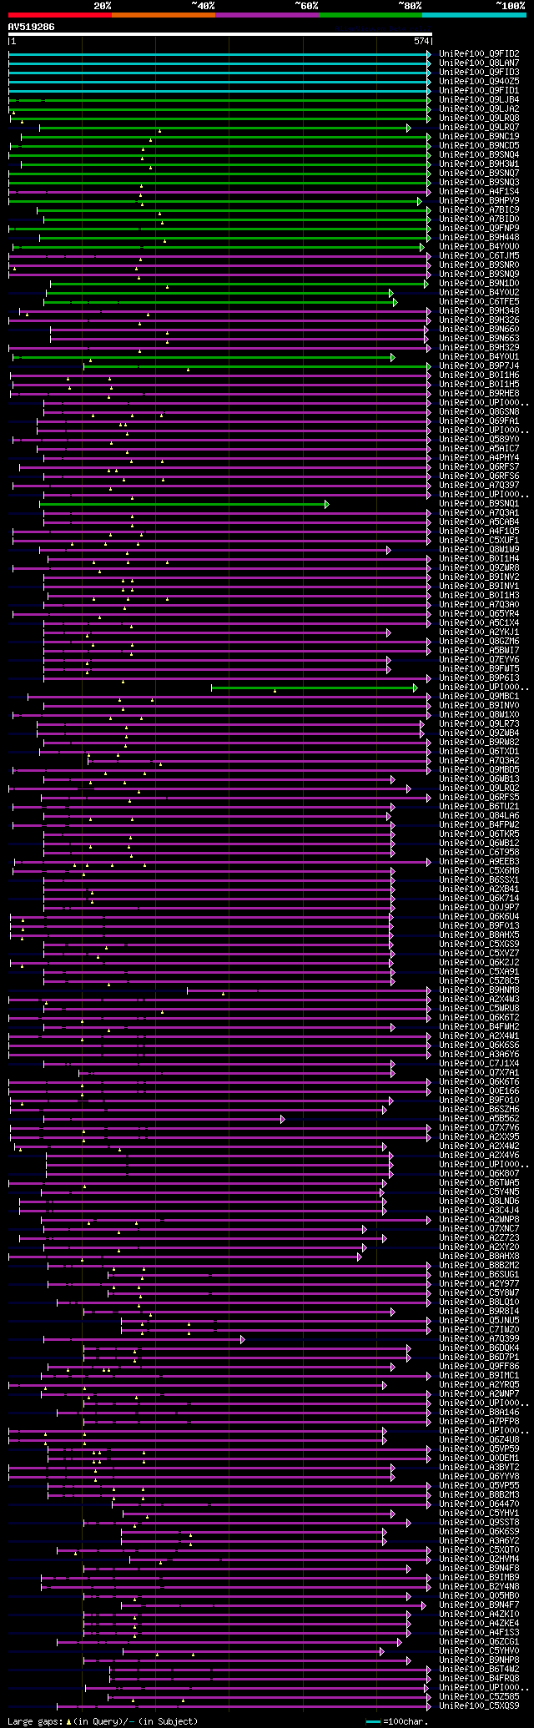The width and height of the screenshot is (534, 1728).
Task: Select label UniRef100_C5XUF1
Action: tap(479, 541)
